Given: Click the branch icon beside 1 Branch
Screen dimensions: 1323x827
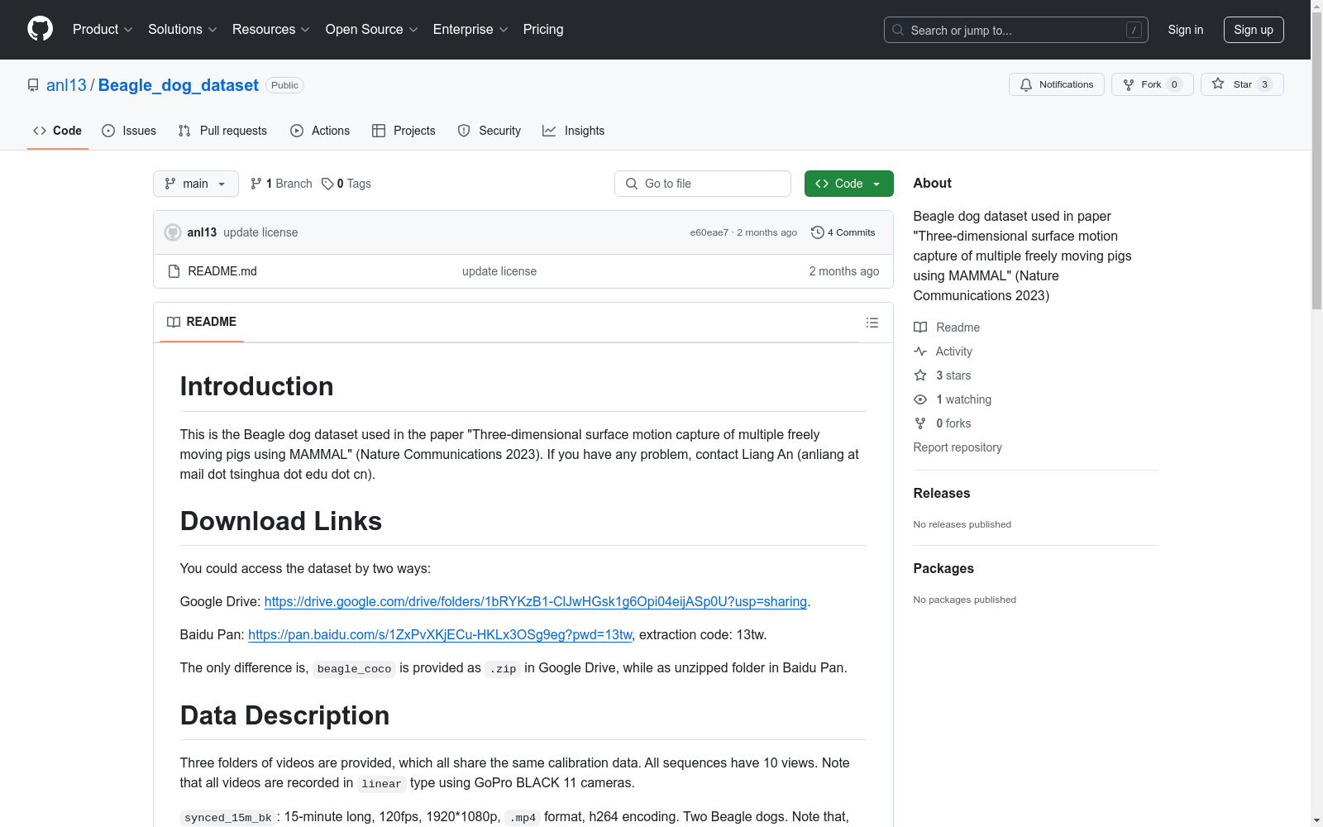Looking at the screenshot, I should [256, 184].
